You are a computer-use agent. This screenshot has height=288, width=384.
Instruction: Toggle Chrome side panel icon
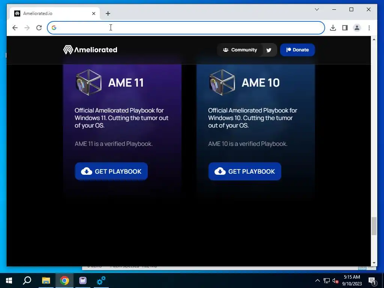point(345,28)
